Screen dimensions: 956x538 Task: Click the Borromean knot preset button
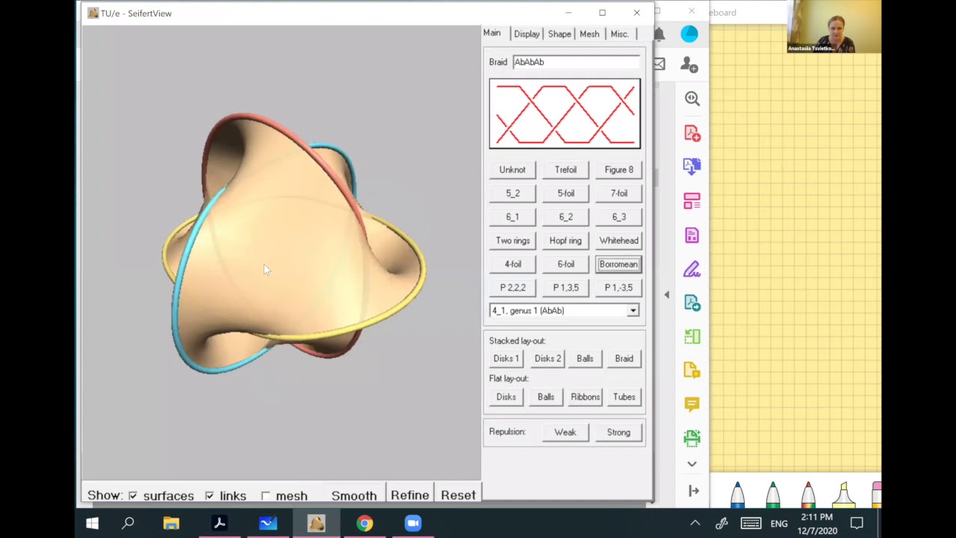[x=618, y=264]
